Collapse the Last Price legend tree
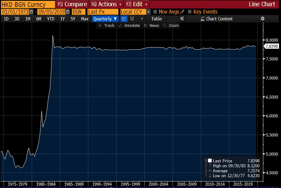The width and height of the screenshot is (281, 188). pos(206,161)
